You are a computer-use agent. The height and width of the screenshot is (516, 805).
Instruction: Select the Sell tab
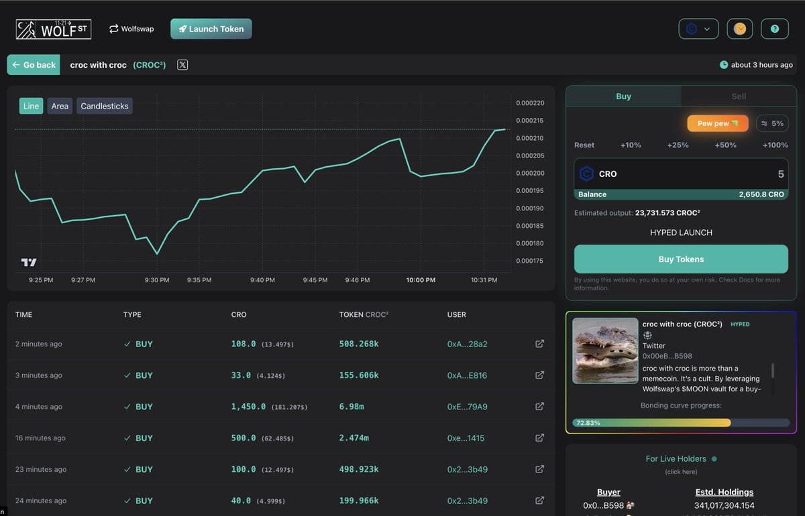tap(739, 96)
